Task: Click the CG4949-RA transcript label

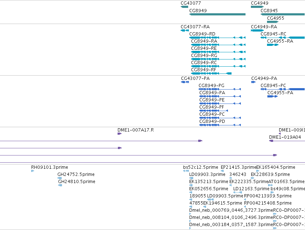Action: pyautogui.click(x=264, y=27)
